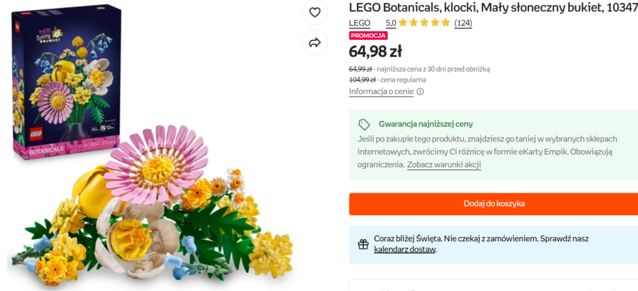This screenshot has height=291, width=638.
Task: Click the crossed-out 104,99 zł regular price
Action: pyautogui.click(x=361, y=80)
